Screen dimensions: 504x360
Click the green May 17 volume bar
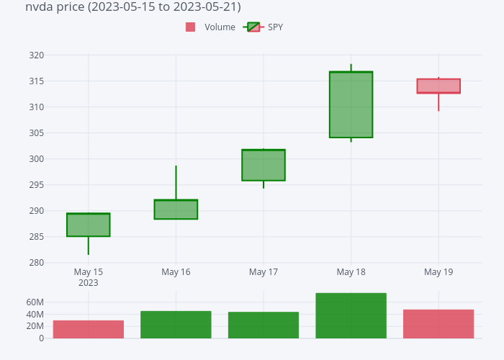pyautogui.click(x=264, y=325)
